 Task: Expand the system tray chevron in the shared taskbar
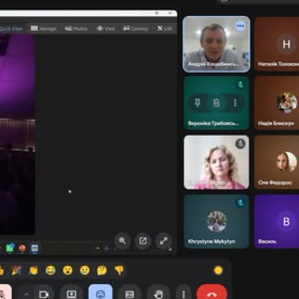[97, 248]
